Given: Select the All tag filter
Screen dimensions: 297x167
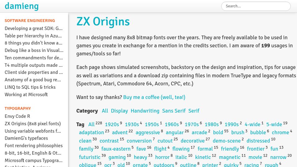Looking at the screenshot, I should (91, 124).
